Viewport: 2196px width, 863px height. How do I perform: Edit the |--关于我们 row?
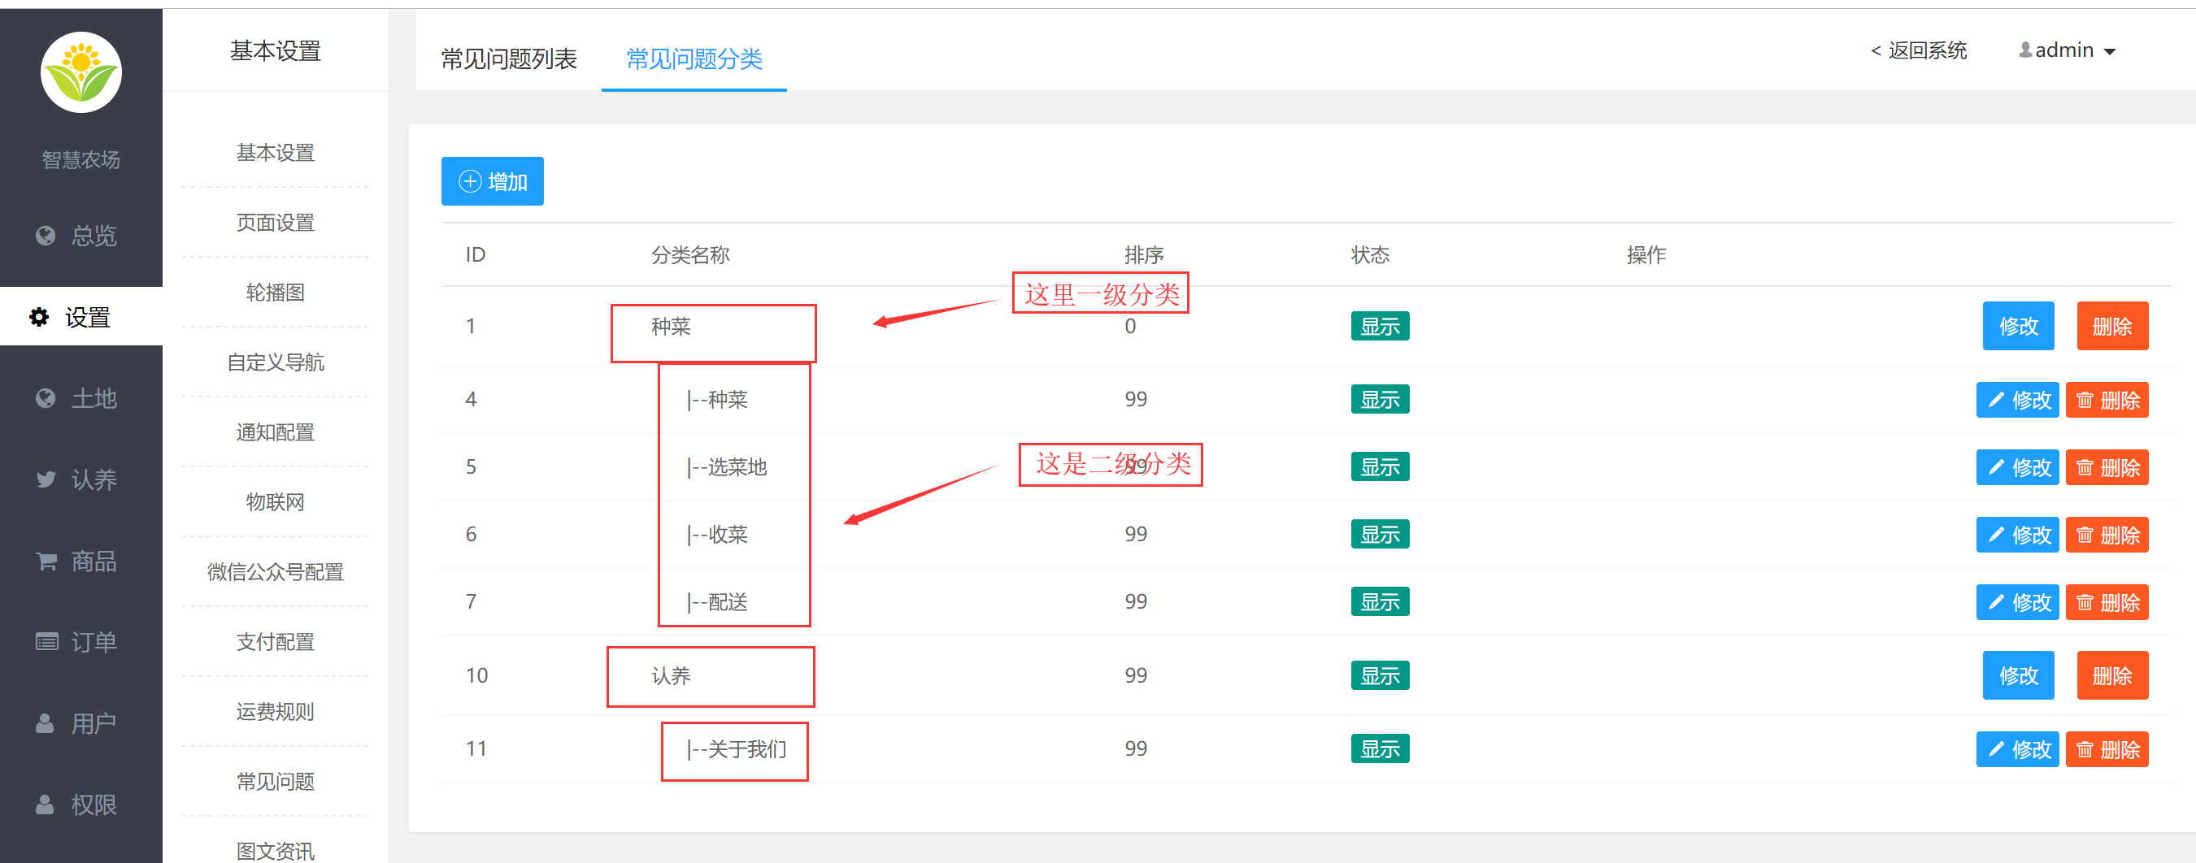(x=2017, y=750)
